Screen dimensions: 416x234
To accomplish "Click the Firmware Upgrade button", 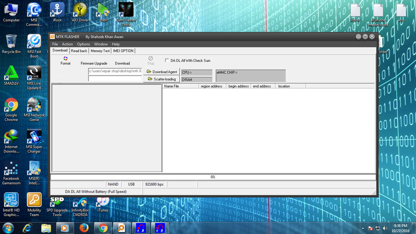I will [94, 63].
